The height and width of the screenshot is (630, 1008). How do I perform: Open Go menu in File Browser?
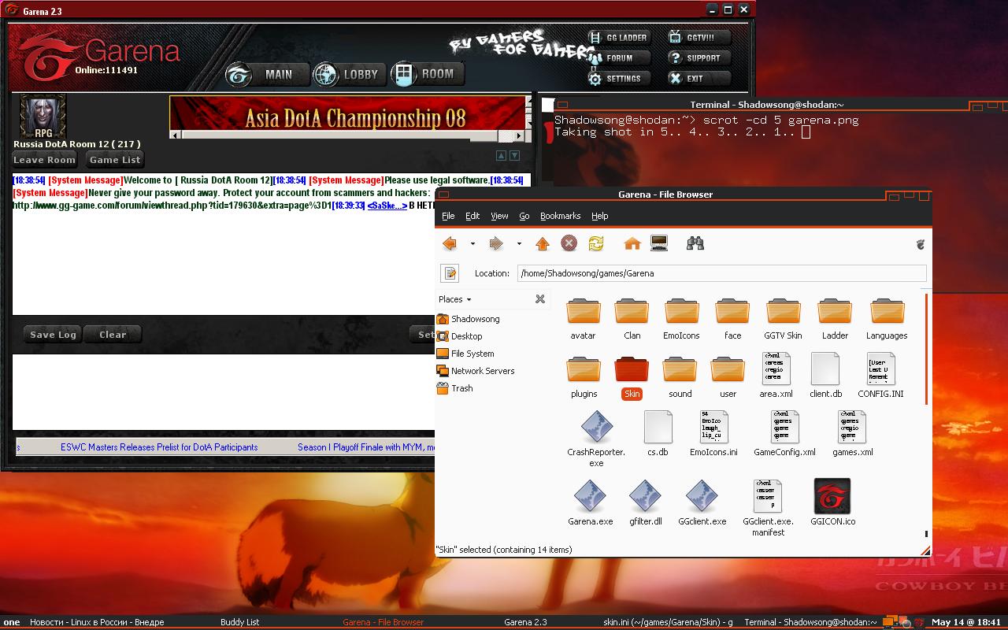point(524,216)
